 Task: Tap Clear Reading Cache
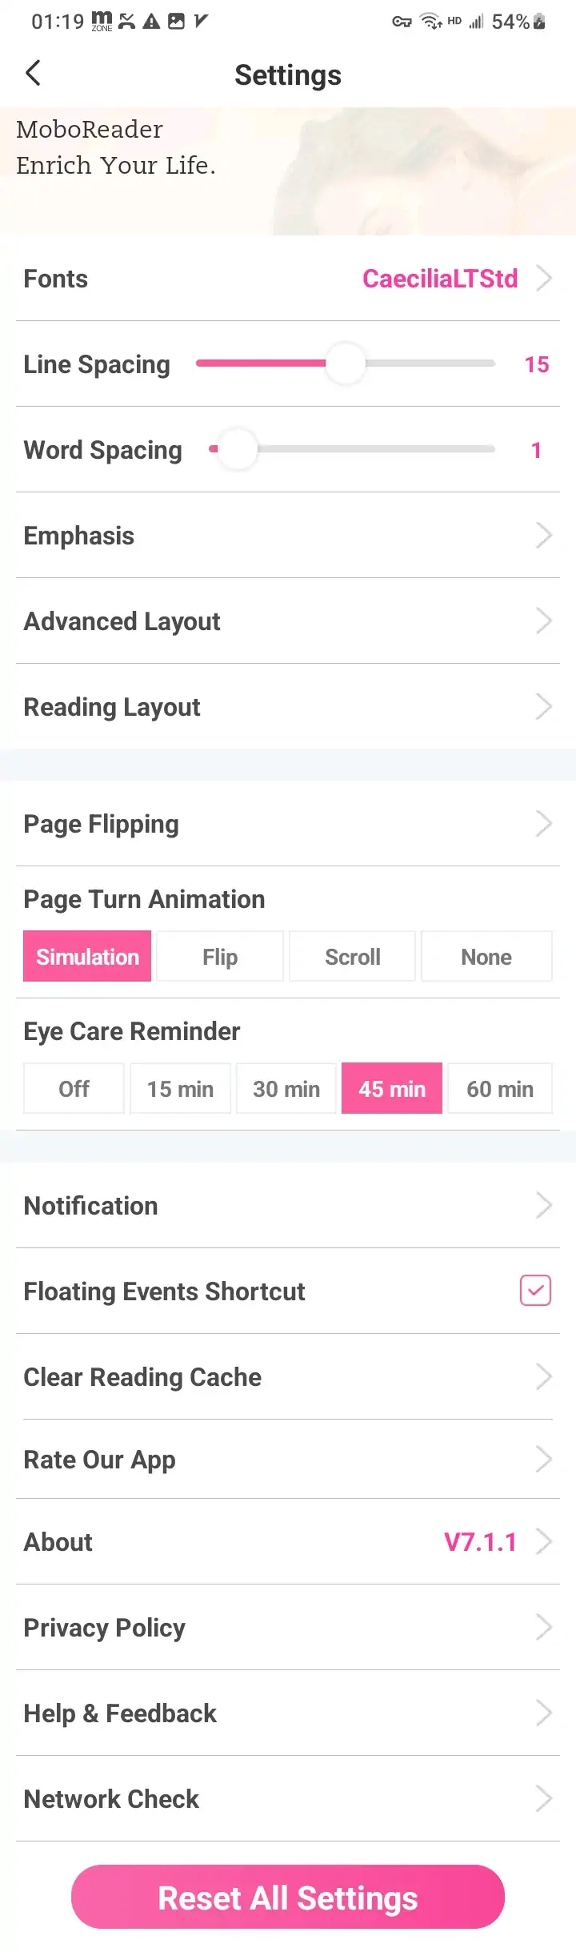click(x=288, y=1376)
